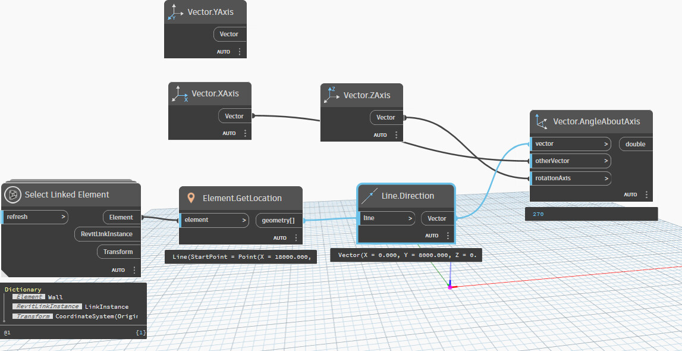Open Vector.ZAxis node options menu
Image resolution: width=682 pixels, height=351 pixels.
396,135
